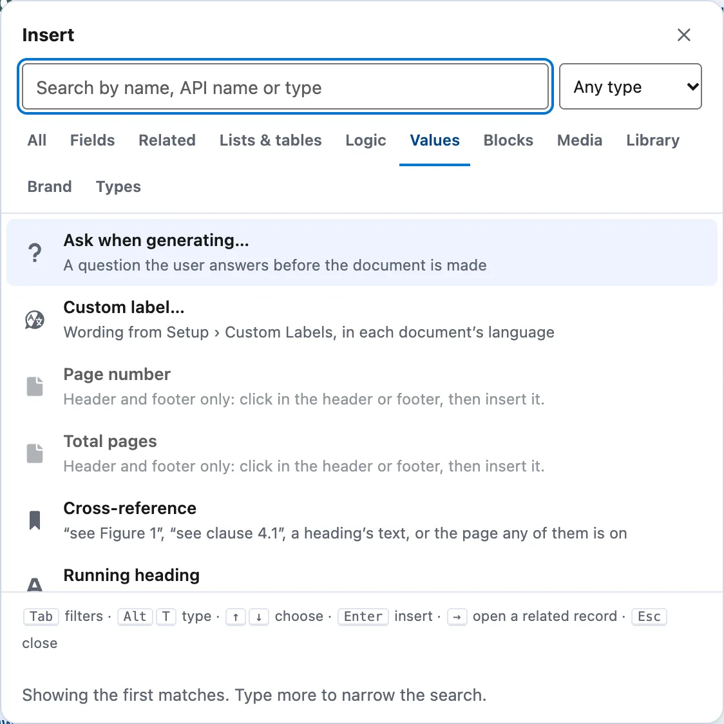The image size is (724, 724).
Task: Close the Insert dialog
Action: coord(684,35)
